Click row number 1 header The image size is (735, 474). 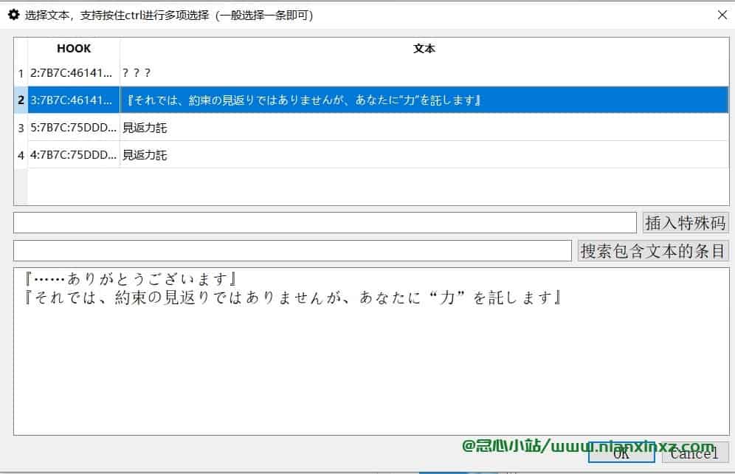click(21, 73)
